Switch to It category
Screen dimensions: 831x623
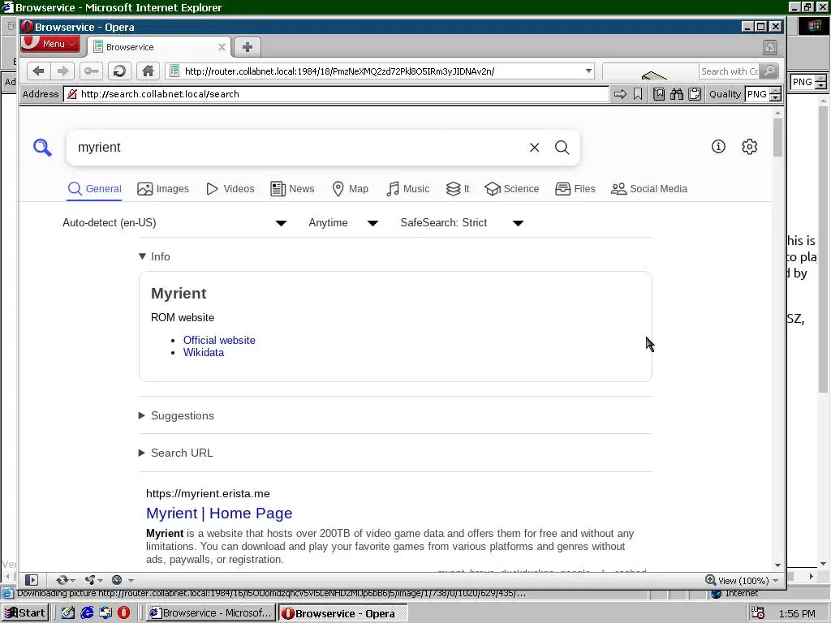458,188
